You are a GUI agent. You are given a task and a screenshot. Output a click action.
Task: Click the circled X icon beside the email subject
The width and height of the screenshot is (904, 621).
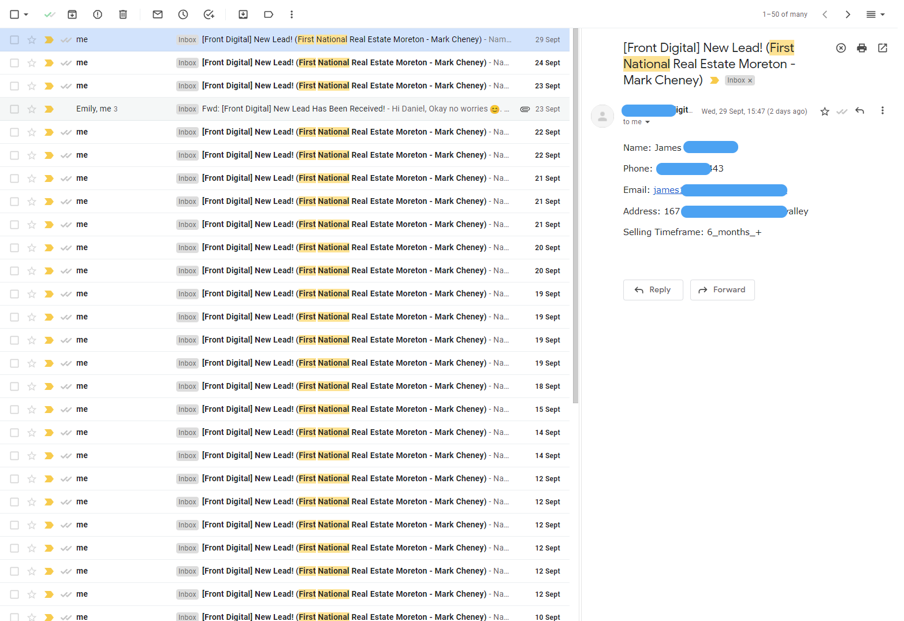841,48
